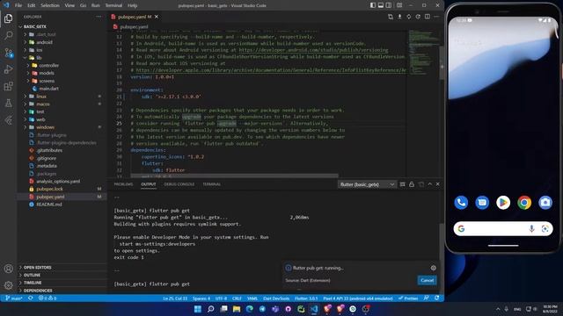Open the Search view in activity bar
Screen dimensions: 563x316
(8, 35)
